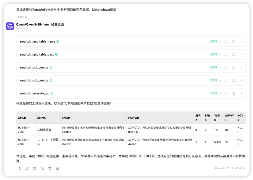Click the translate icon below the message
The image size is (253, 180).
[42, 168]
